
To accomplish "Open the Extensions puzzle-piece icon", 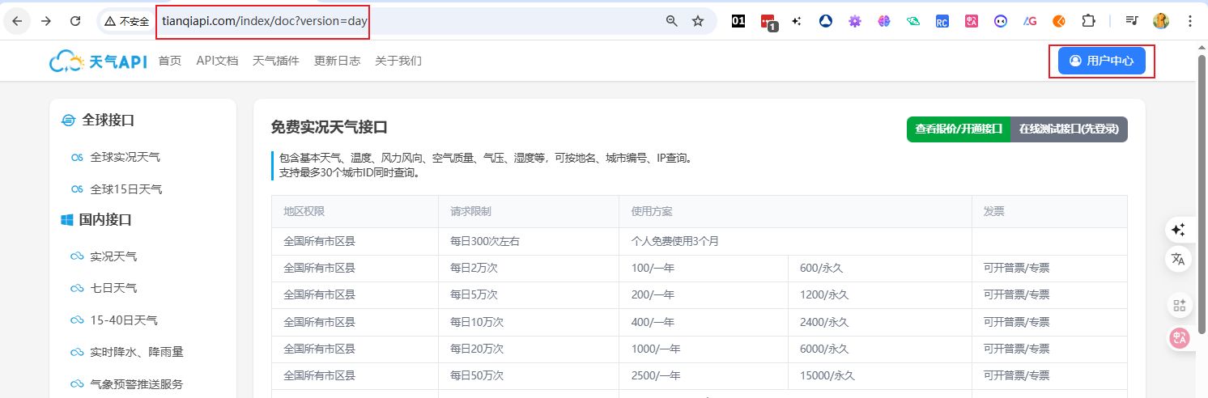I will point(1089,21).
